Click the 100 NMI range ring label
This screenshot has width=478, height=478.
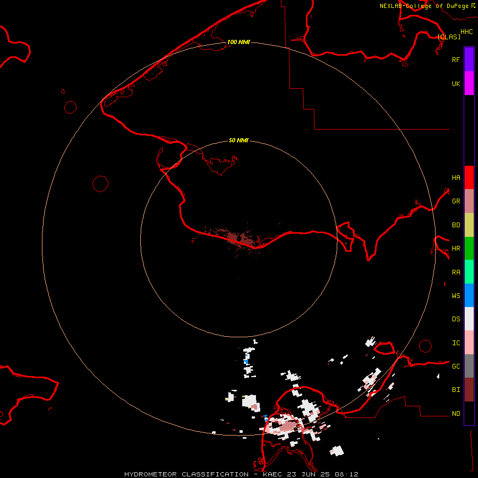pyautogui.click(x=238, y=42)
